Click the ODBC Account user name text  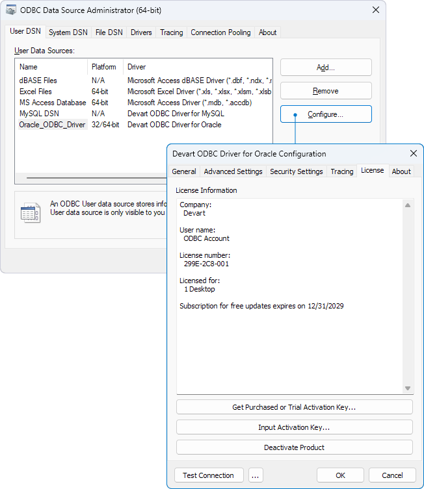coord(206,238)
